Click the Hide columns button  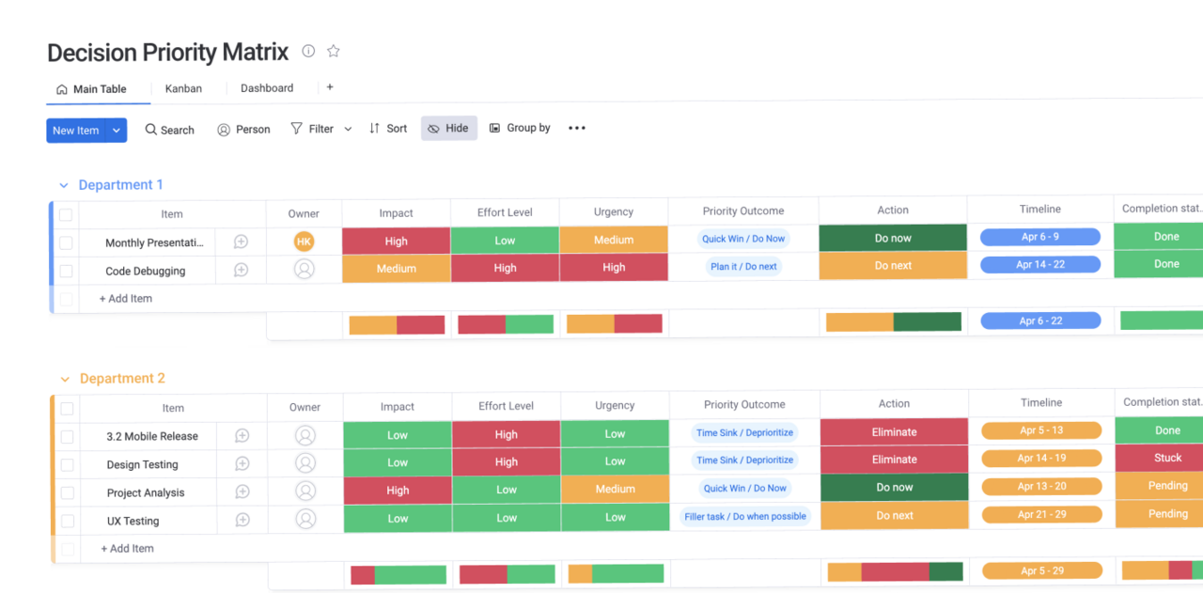[448, 129]
